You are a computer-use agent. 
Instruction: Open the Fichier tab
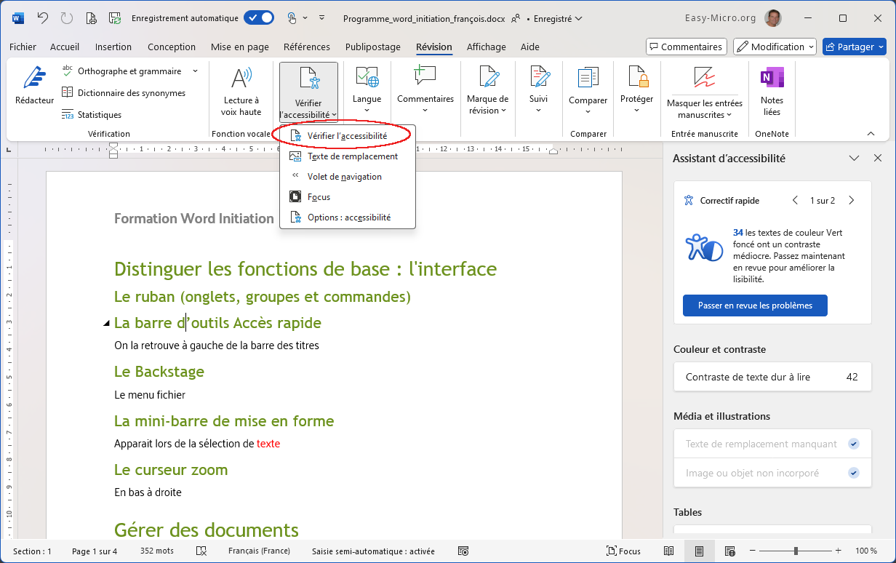click(x=23, y=47)
